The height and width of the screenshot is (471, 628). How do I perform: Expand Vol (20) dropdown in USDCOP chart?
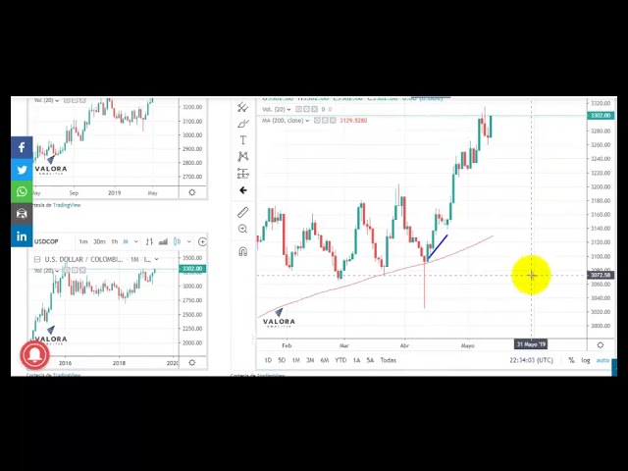[57, 271]
